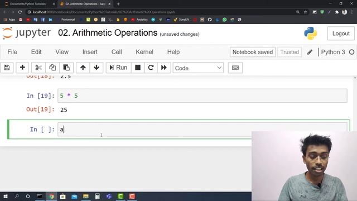Switch to the Documents/Python Tutorials browser tab

pyautogui.click(x=28, y=4)
